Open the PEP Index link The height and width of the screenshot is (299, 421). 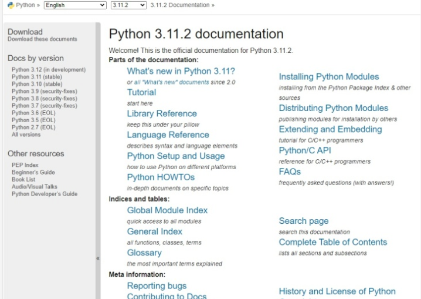25,165
